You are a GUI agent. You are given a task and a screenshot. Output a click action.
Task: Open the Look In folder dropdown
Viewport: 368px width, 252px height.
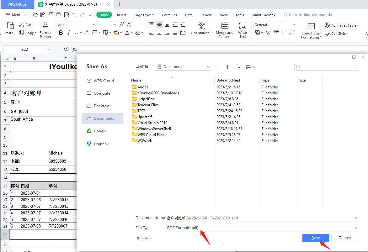(x=208, y=67)
